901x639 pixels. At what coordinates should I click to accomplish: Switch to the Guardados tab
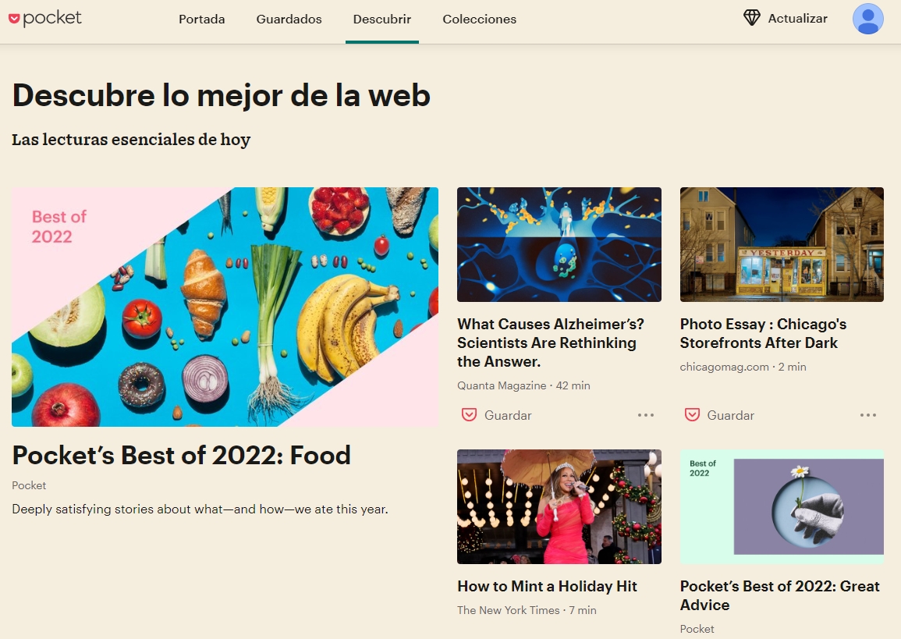[x=289, y=19]
